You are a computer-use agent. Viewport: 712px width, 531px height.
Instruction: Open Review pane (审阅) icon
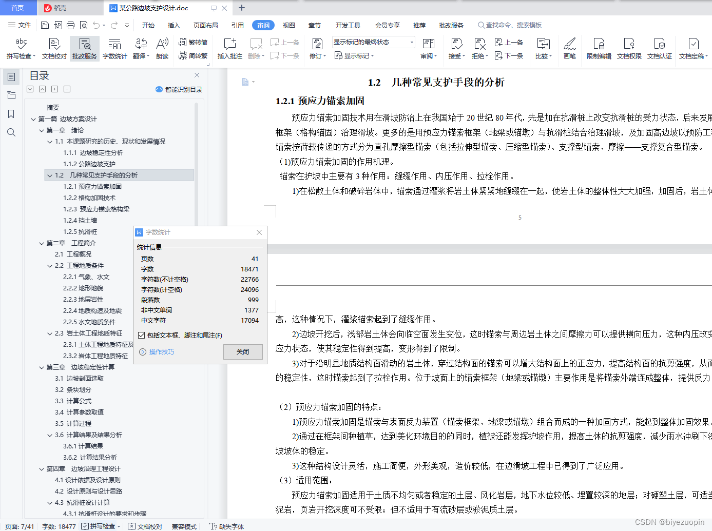(x=429, y=49)
